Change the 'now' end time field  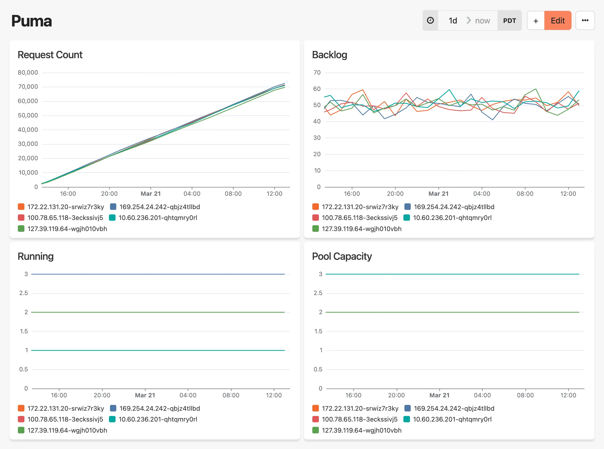pos(482,21)
